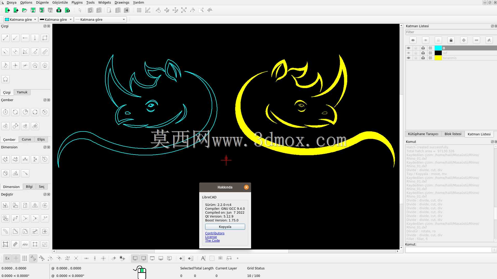Switch to the Yamuk tab

tap(22, 92)
